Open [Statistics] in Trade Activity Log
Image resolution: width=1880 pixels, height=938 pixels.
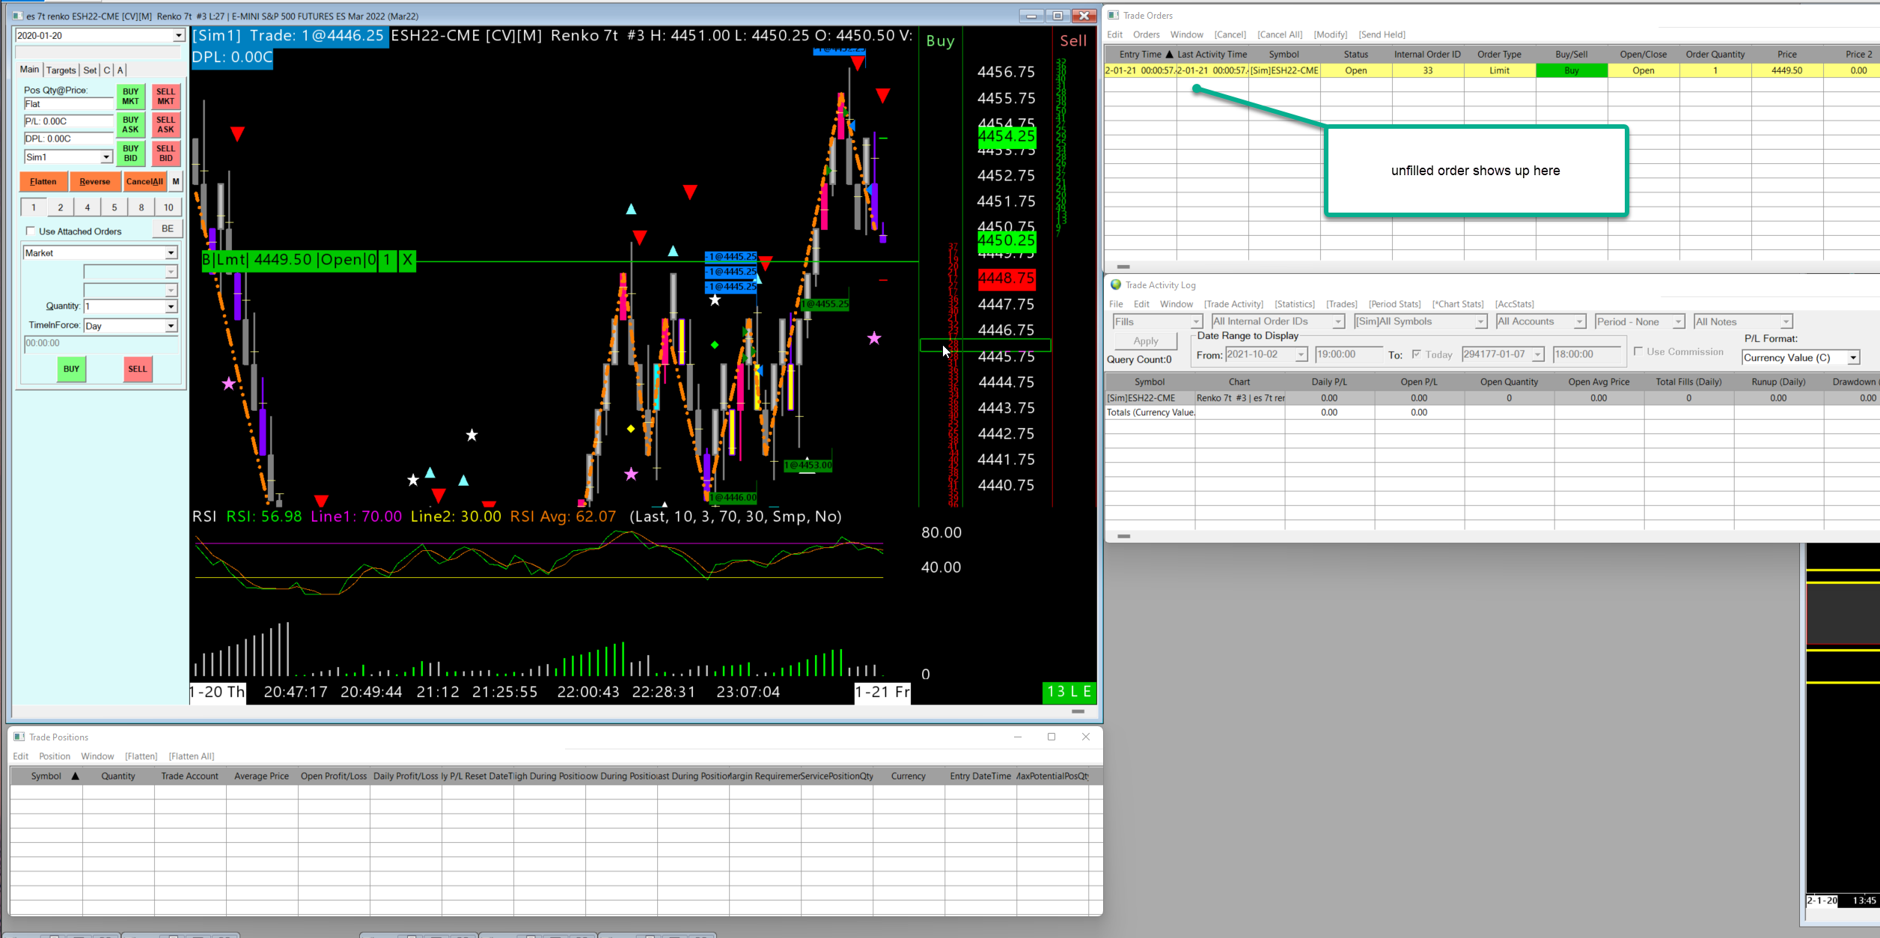pos(1295,304)
